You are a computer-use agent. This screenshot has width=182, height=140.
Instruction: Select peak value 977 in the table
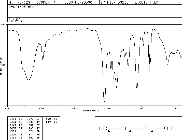point(31,135)
